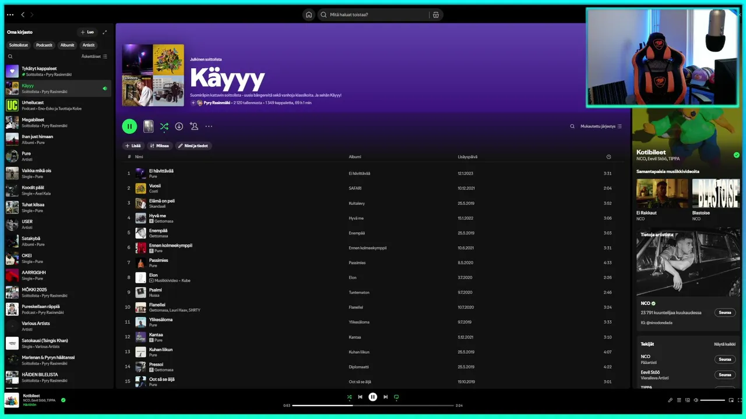This screenshot has height=419, width=746.
Task: Go forward with the right arrow
Action: point(31,15)
